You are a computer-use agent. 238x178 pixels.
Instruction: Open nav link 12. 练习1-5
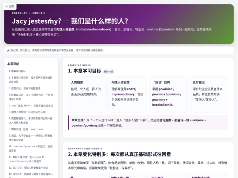click(28, 168)
